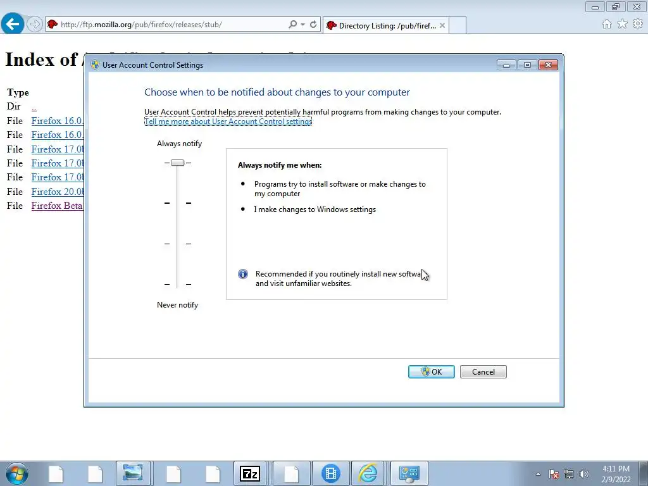648x486 pixels.
Task: Switch to Internet Explorer in the taskbar
Action: pyautogui.click(x=368, y=473)
